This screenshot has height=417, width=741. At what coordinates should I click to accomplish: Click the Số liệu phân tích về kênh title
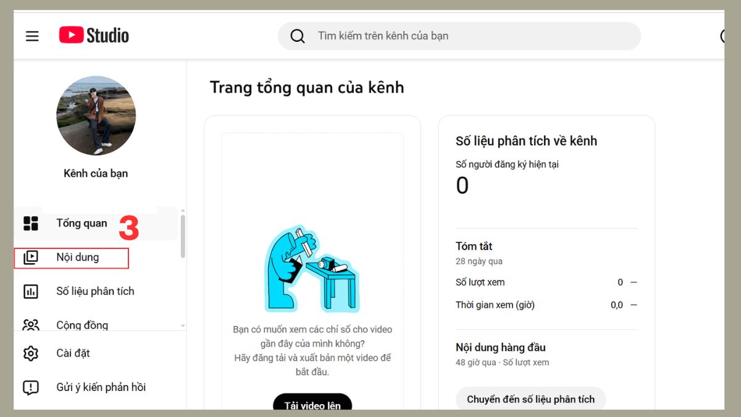526,141
